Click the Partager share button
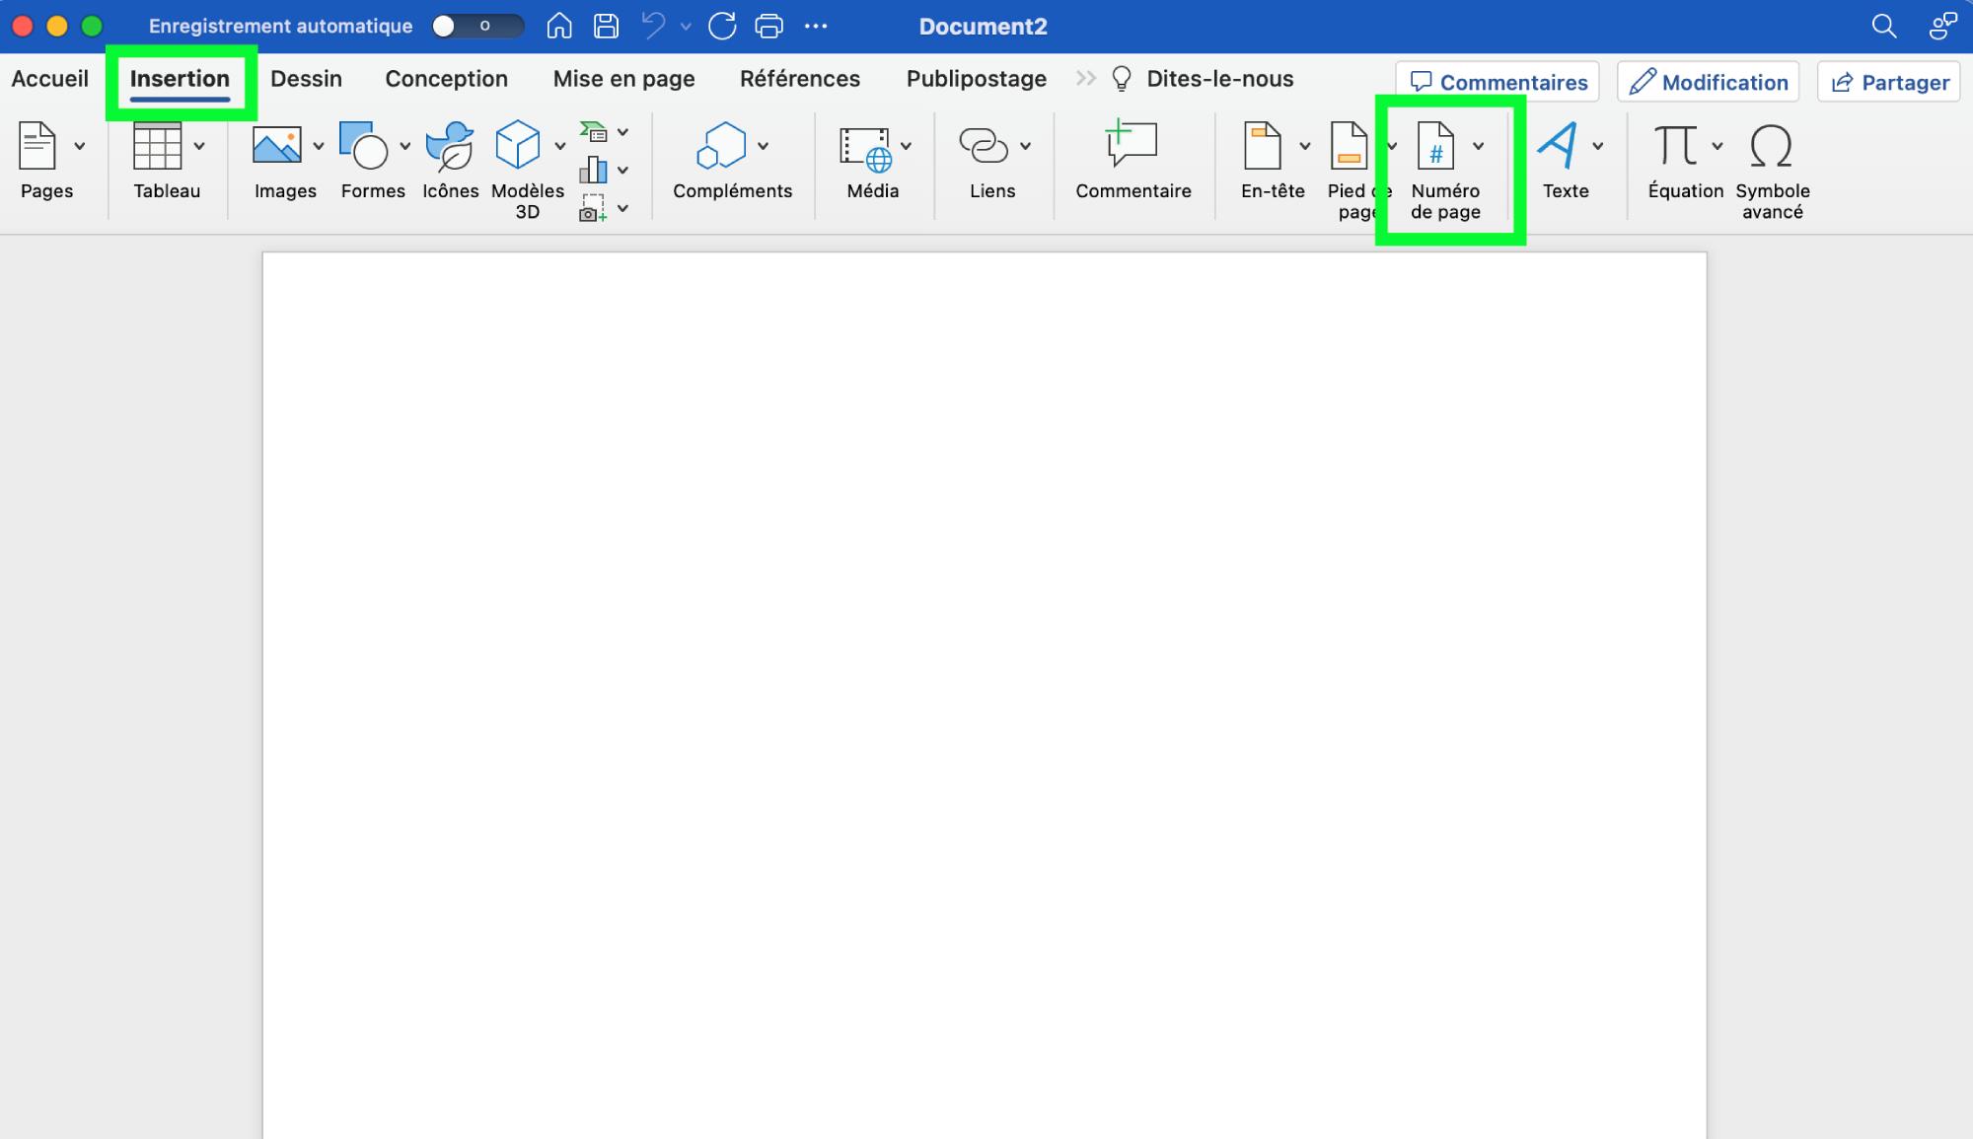Screen dimensions: 1973x1139 pyautogui.click(x=1890, y=82)
